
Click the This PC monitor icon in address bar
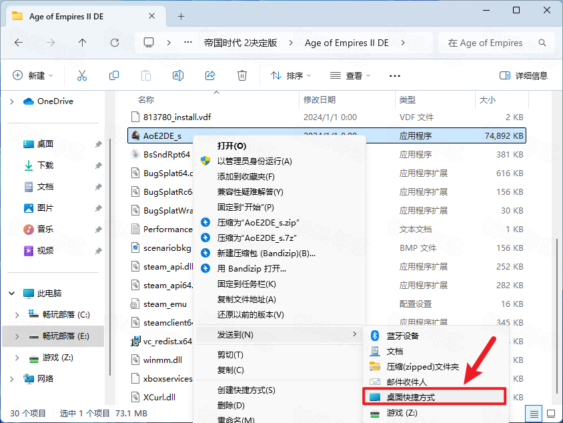(x=149, y=43)
